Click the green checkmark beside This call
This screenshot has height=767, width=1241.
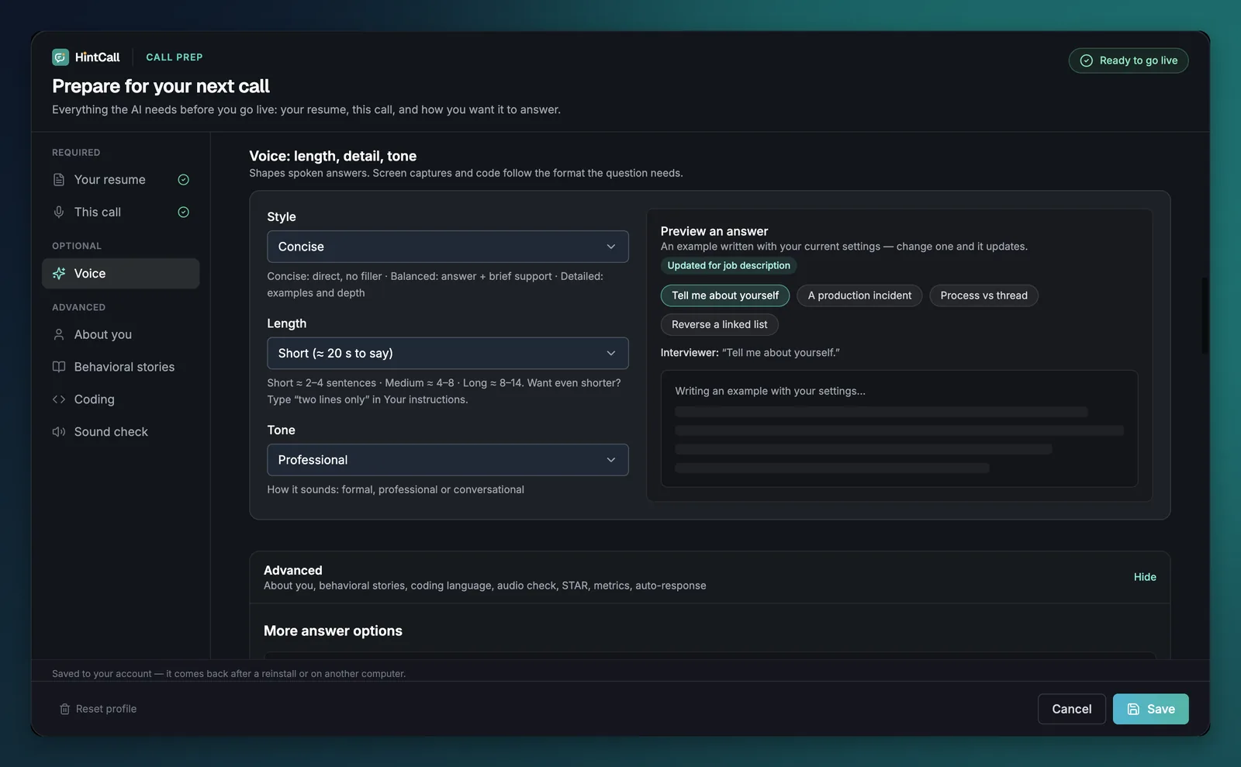184,212
